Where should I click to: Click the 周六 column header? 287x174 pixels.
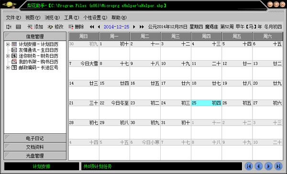(267, 36)
